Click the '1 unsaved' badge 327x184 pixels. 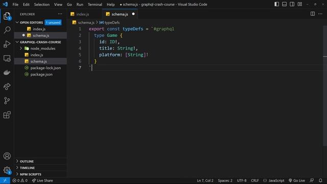click(53, 22)
